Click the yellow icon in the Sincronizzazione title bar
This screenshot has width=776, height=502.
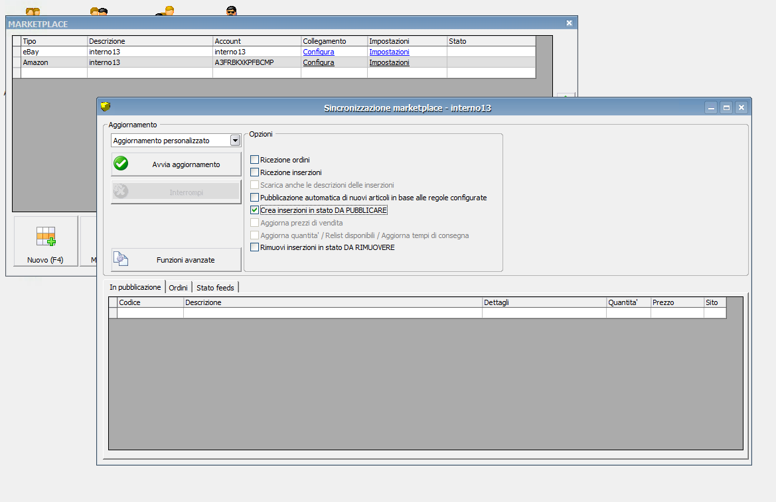tap(106, 106)
